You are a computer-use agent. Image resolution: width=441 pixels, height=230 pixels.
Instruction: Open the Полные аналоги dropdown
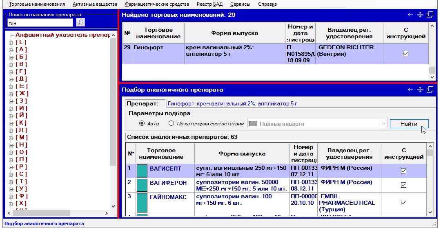tap(383, 124)
